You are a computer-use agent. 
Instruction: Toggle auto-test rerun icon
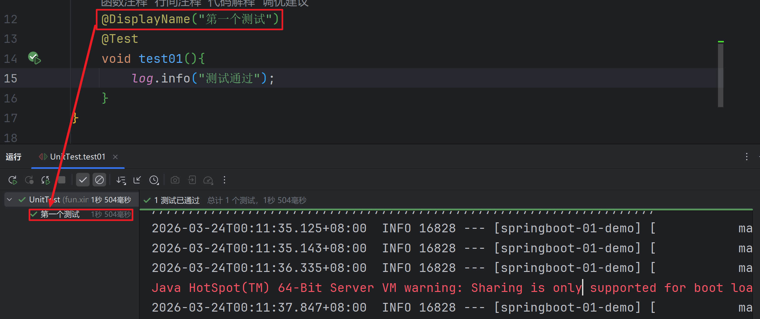pos(46,180)
